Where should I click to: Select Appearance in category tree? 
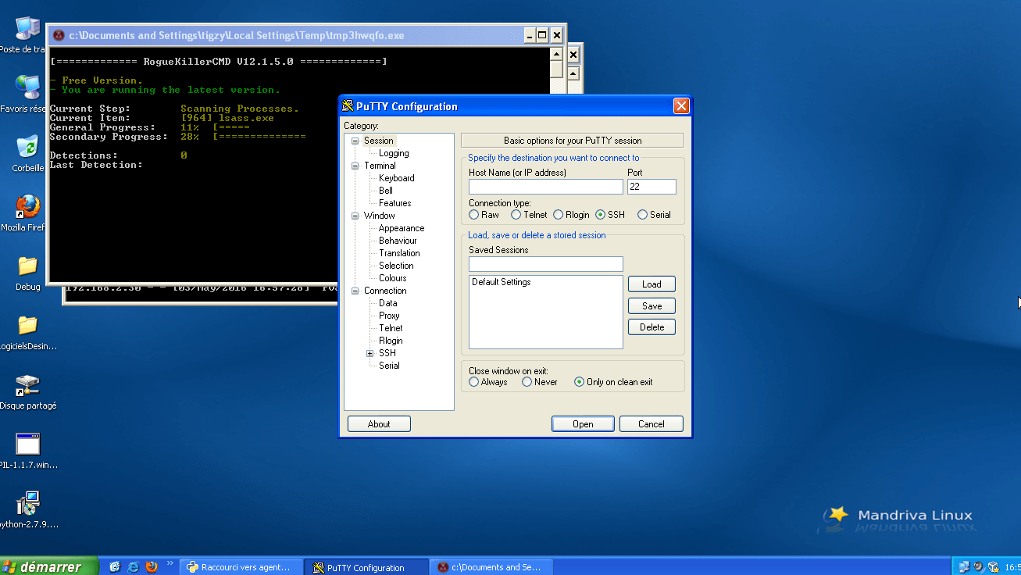pos(402,228)
